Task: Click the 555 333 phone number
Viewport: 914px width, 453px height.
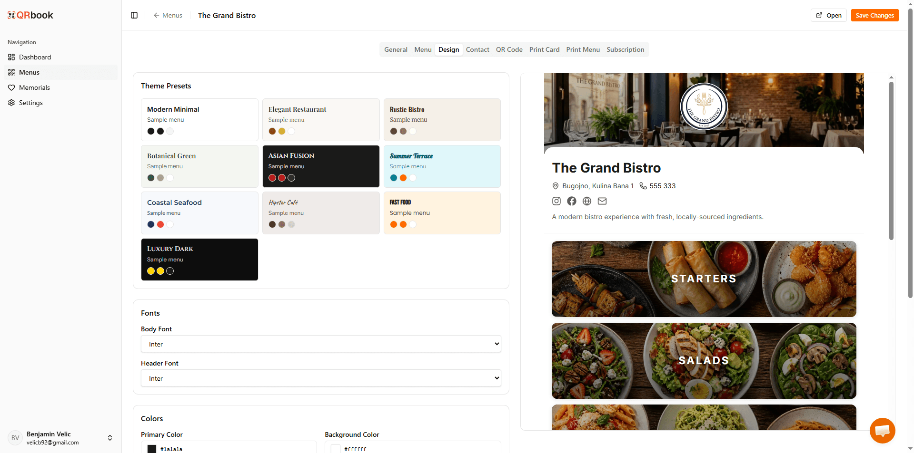Action: [663, 186]
